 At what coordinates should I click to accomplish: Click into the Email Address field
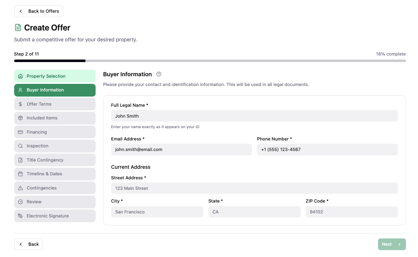181,150
